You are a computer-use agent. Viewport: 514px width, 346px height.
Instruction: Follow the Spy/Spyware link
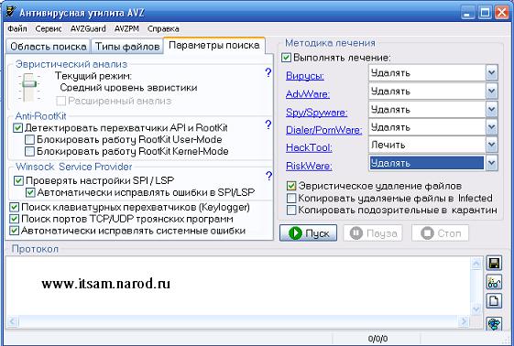316,113
